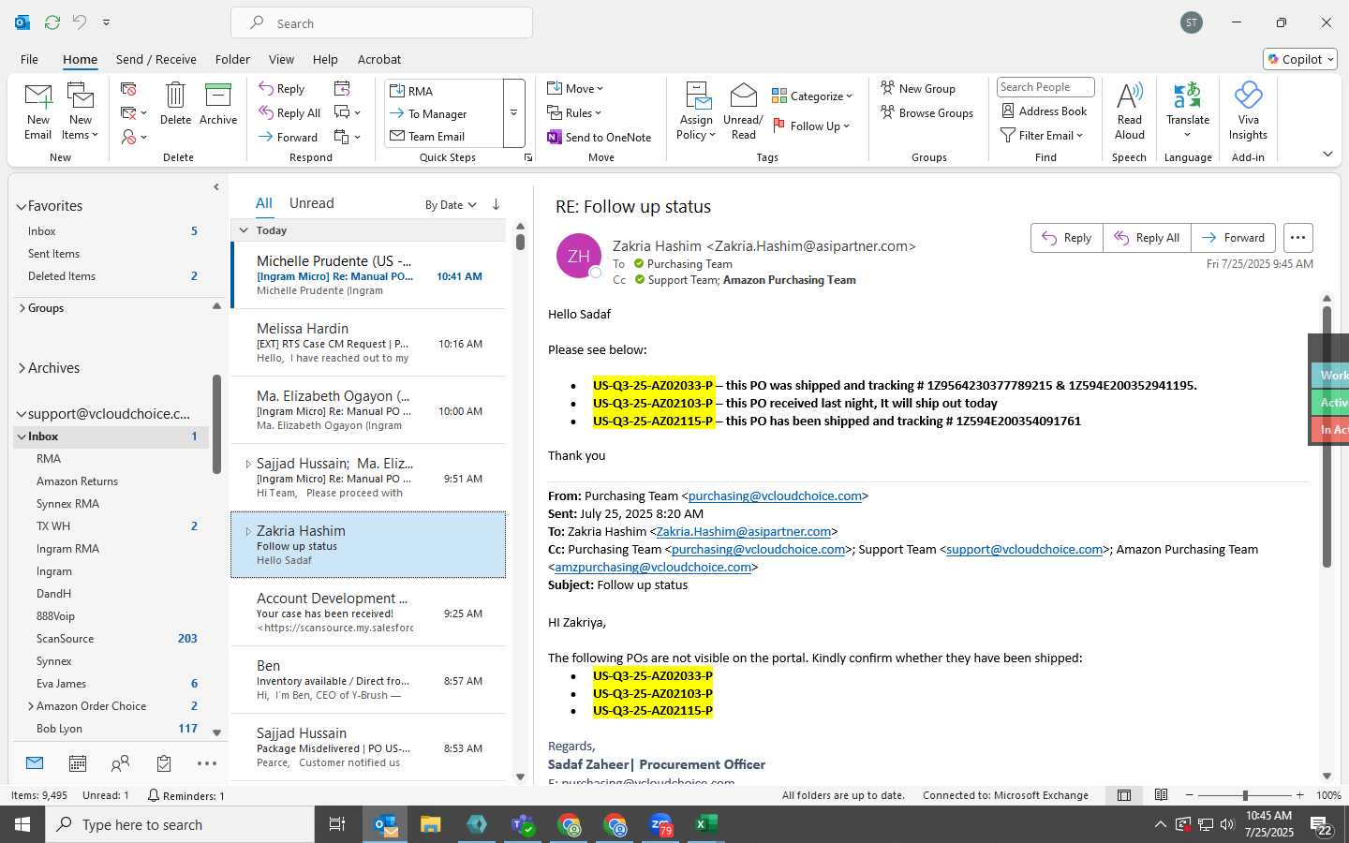1349x843 pixels.
Task: Open Filter Email dropdown
Action: click(1042, 136)
